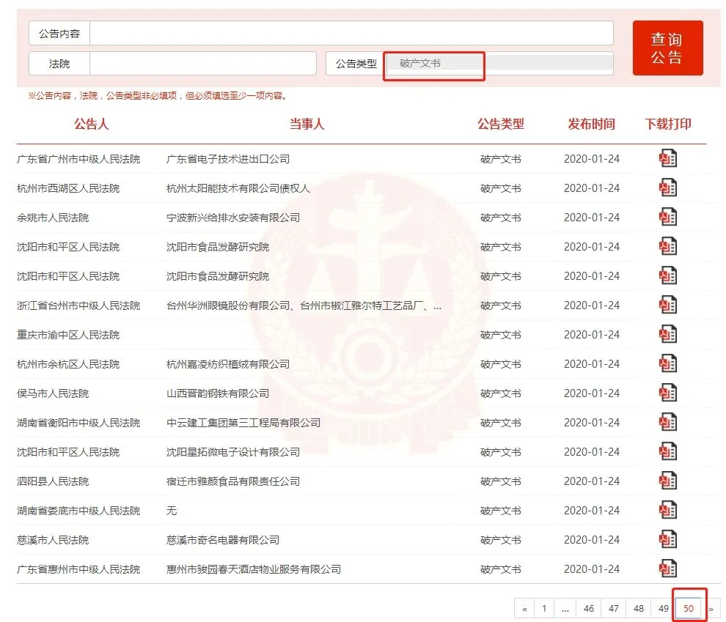Download PDF for 宿迁市雅颜食品有限责任公司 row

coord(668,481)
